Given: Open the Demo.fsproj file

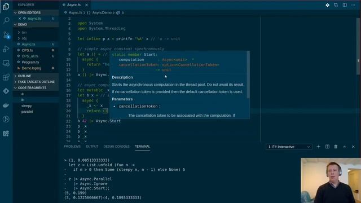Looking at the screenshot, I should coord(36,68).
